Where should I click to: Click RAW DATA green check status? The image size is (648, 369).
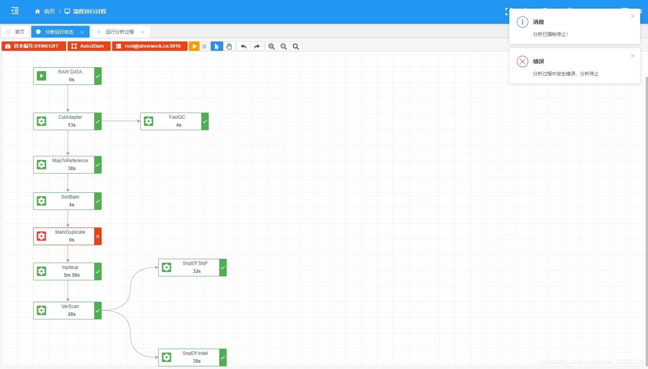tap(98, 76)
